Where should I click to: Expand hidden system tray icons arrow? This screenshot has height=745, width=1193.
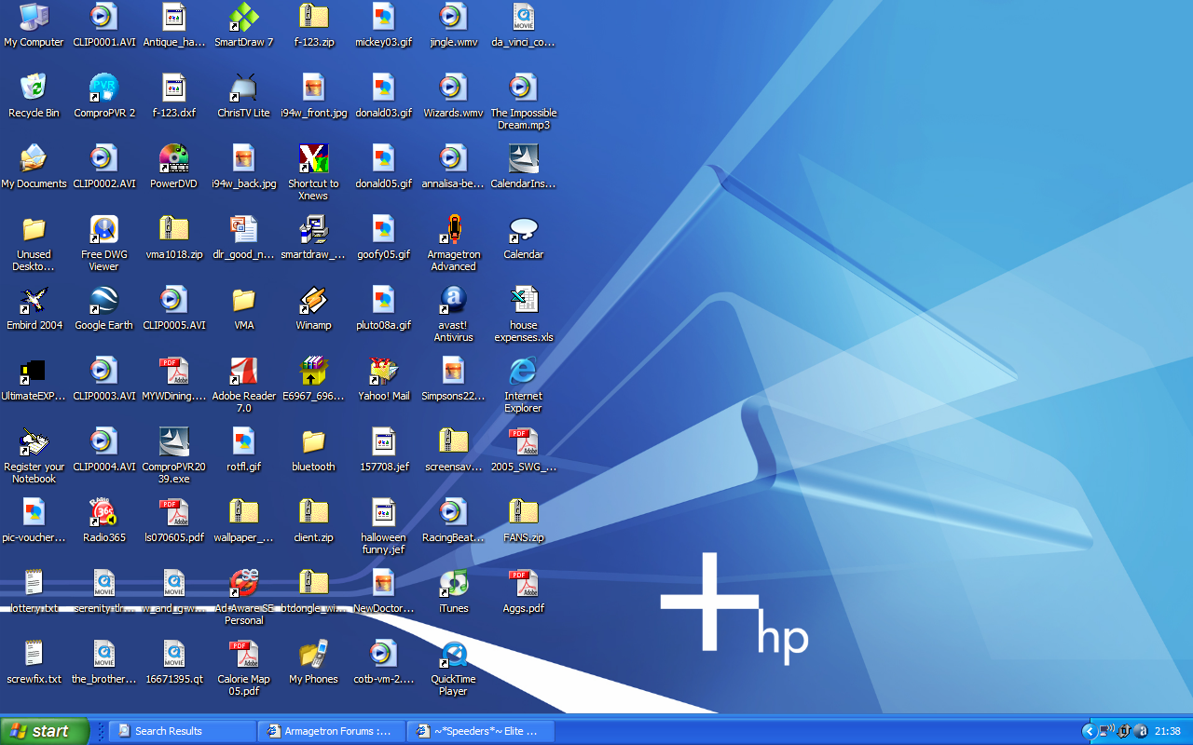tap(1088, 731)
